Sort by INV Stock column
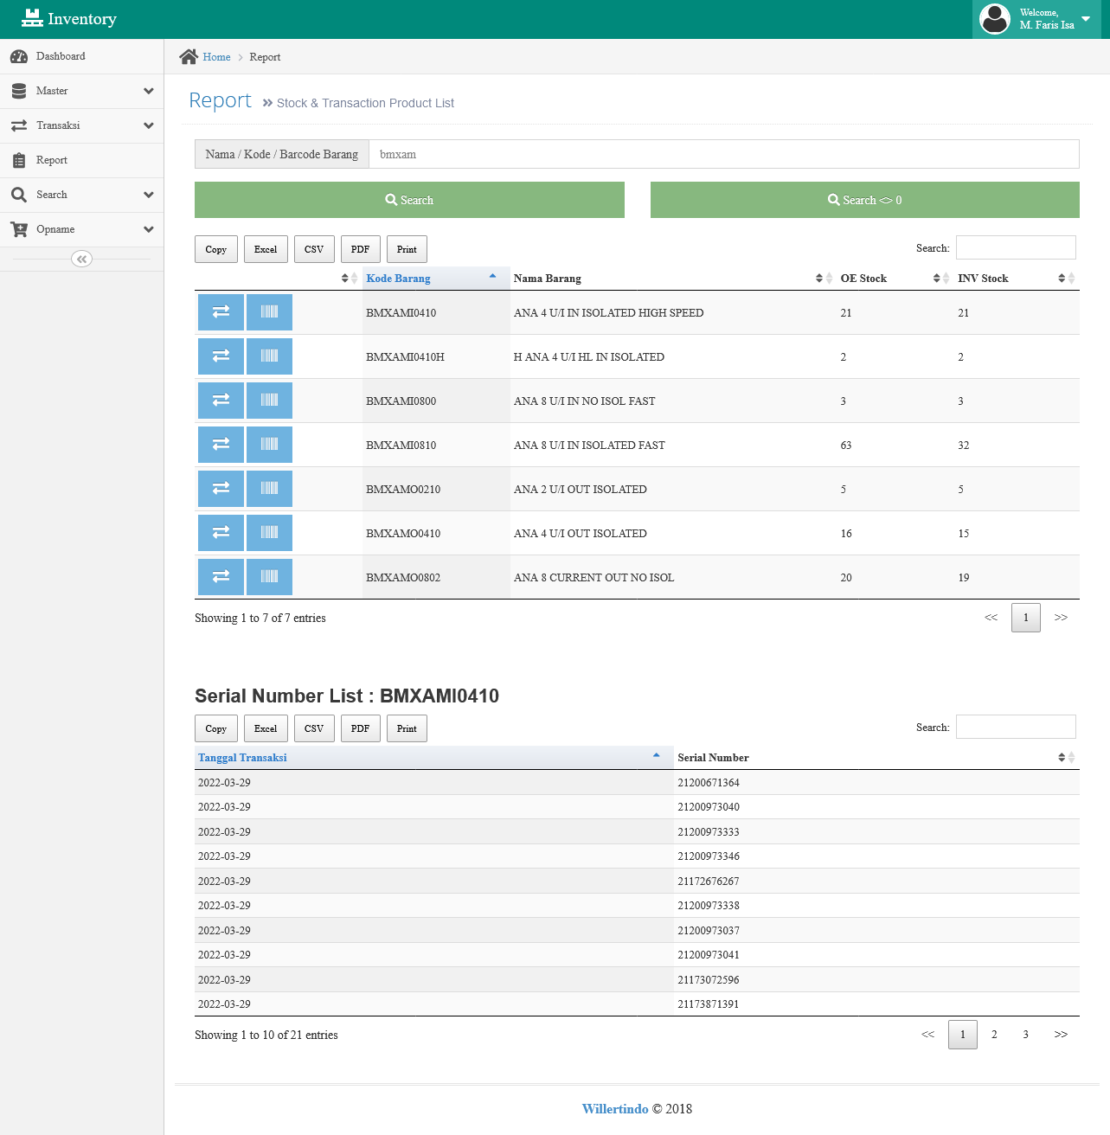The height and width of the screenshot is (1135, 1110). pyautogui.click(x=1017, y=278)
